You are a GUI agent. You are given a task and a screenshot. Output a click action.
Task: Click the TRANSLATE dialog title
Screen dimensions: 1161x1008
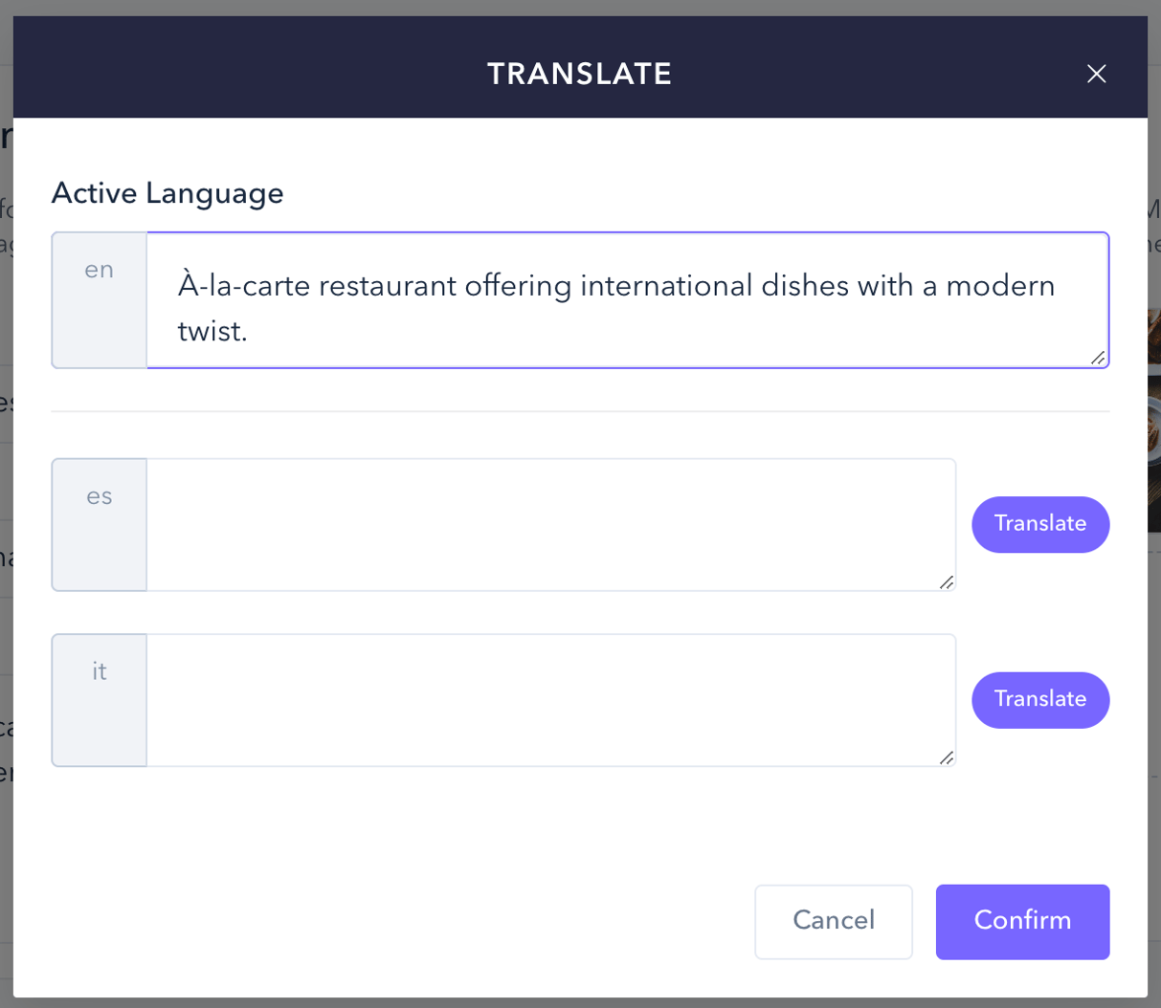click(580, 74)
